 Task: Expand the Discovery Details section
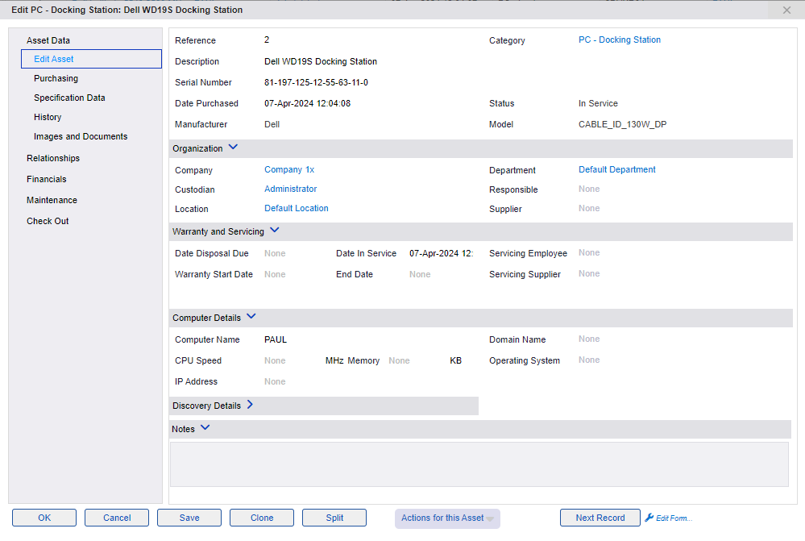249,406
